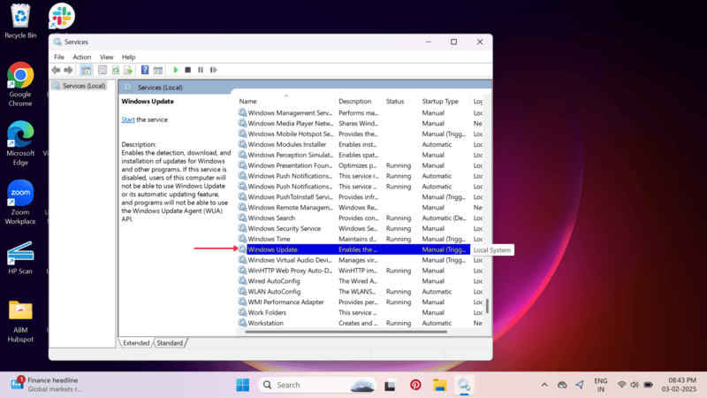Screen dimensions: 707x398
Task: Click the Export List toolbar icon
Action: click(128, 70)
